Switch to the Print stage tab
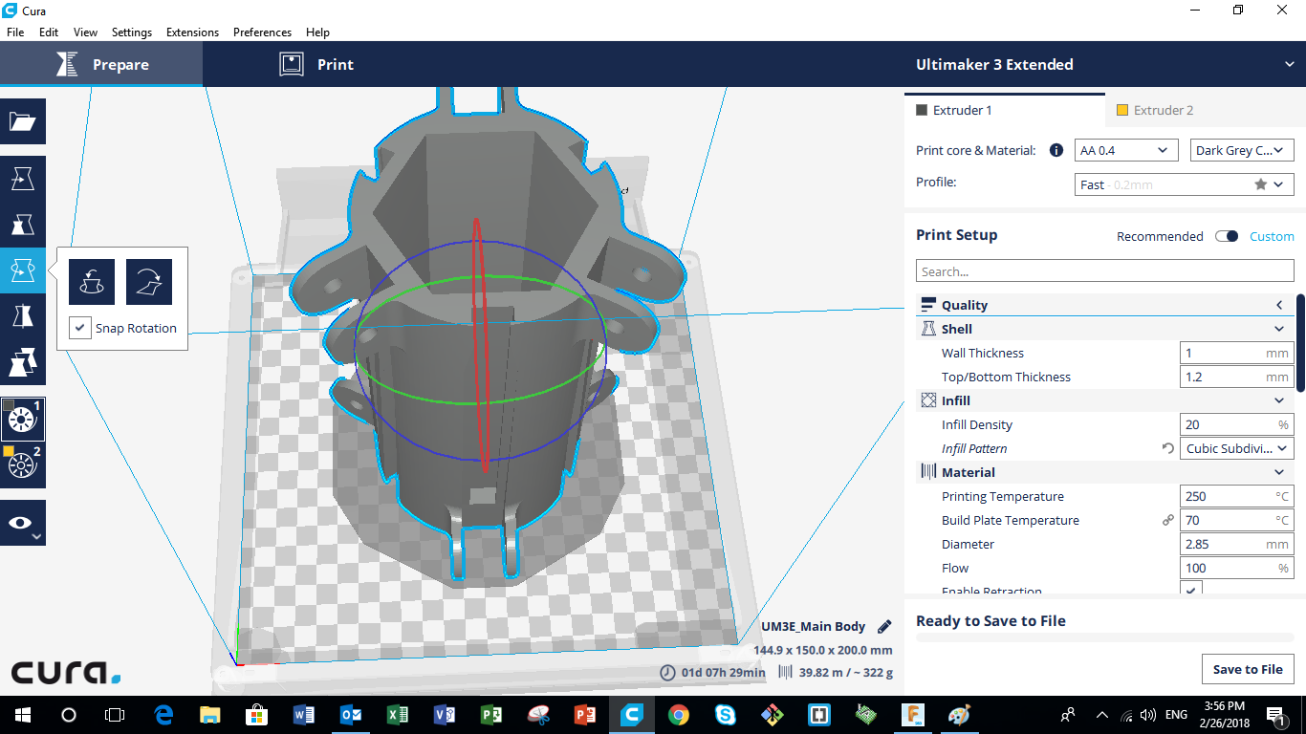 [x=316, y=64]
